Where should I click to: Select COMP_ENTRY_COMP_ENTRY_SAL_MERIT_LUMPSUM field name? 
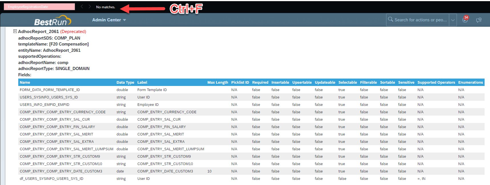pos(66,149)
